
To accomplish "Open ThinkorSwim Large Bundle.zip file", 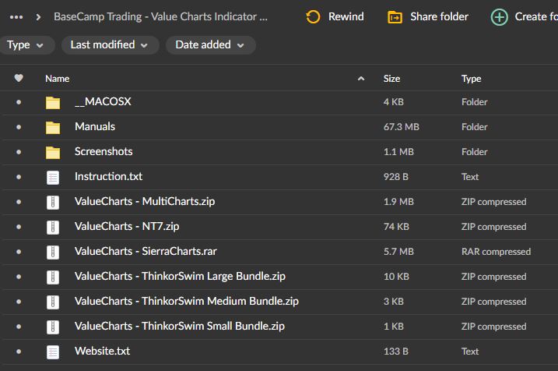I will (x=180, y=277).
